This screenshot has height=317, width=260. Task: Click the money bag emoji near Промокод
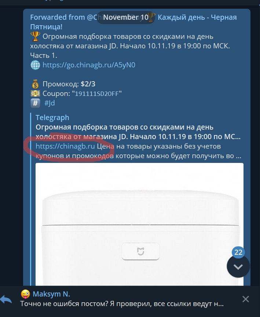coord(35,84)
